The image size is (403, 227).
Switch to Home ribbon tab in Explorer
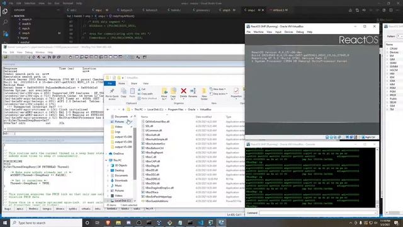122,83
